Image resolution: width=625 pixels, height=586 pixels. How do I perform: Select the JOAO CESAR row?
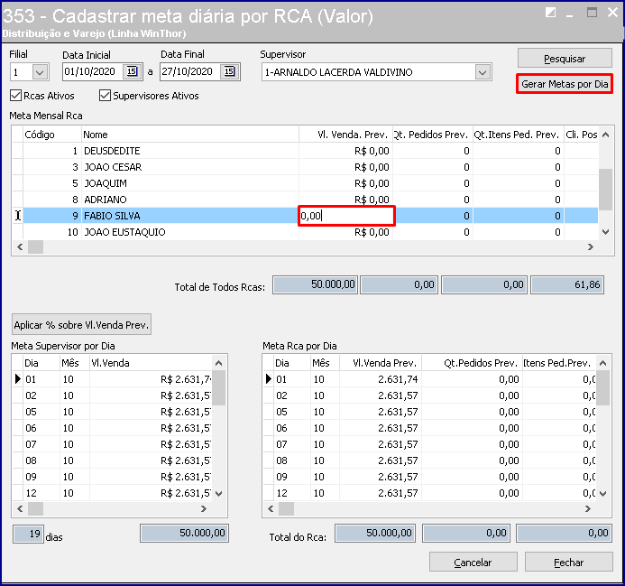pos(305,167)
